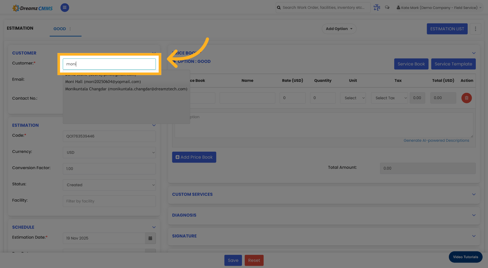Click the search magnifier icon
The height and width of the screenshot is (268, 488).
(x=279, y=7)
